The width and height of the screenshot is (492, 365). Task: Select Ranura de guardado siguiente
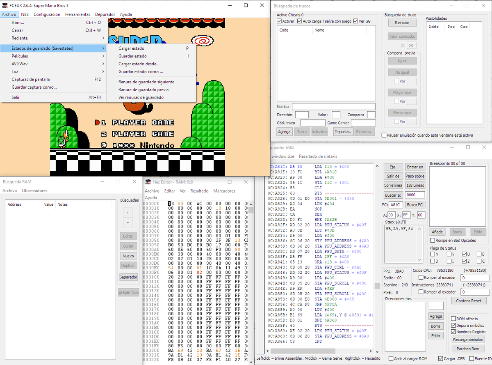point(152,82)
